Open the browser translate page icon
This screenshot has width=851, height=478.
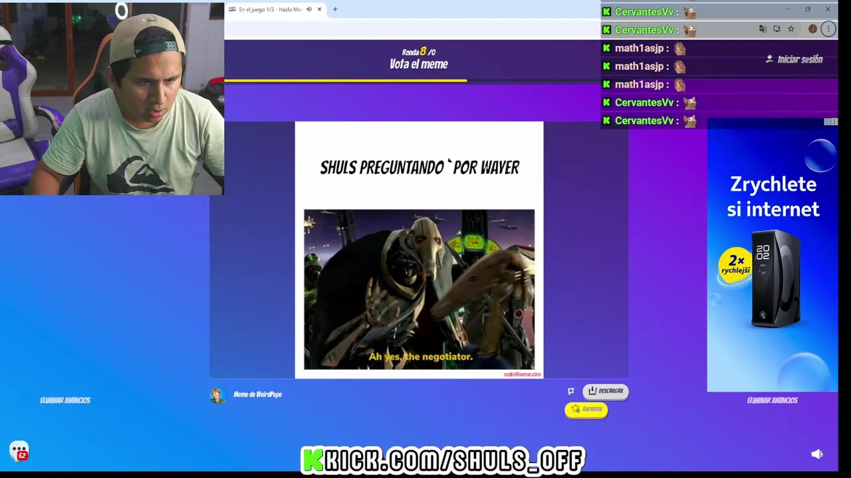[x=763, y=29]
